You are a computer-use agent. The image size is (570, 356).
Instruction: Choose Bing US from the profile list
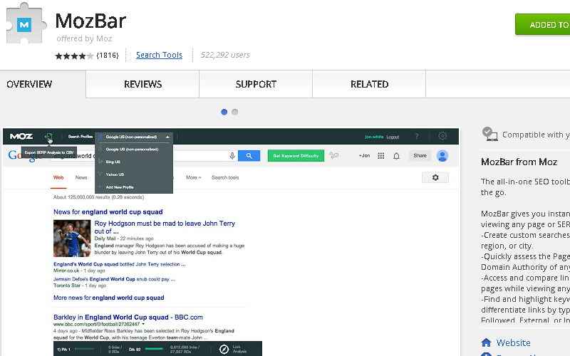pos(113,162)
